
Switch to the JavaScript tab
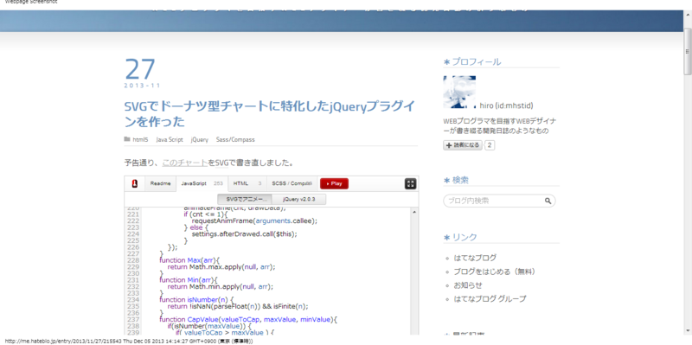coord(202,183)
